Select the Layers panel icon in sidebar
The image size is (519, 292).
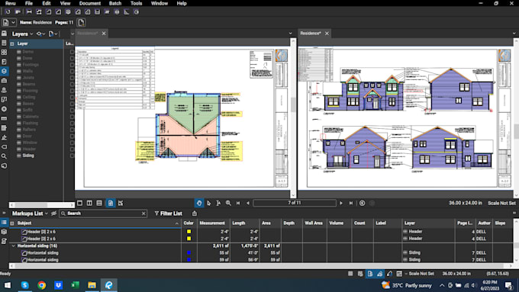[x=4, y=71]
